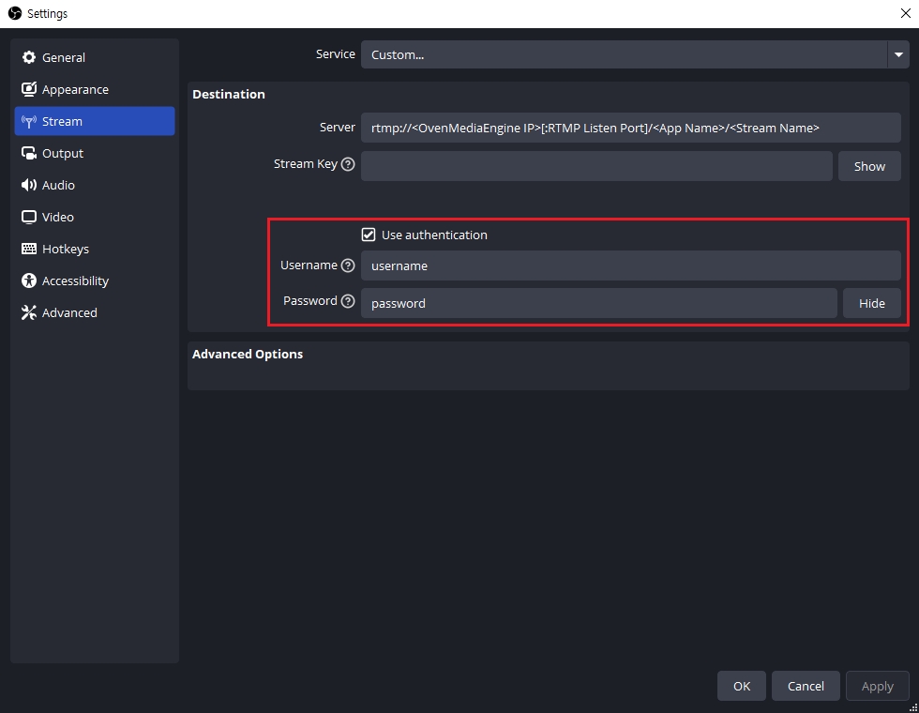Click the Accessibility icon in sidebar
This screenshot has height=713, width=919.
point(29,281)
